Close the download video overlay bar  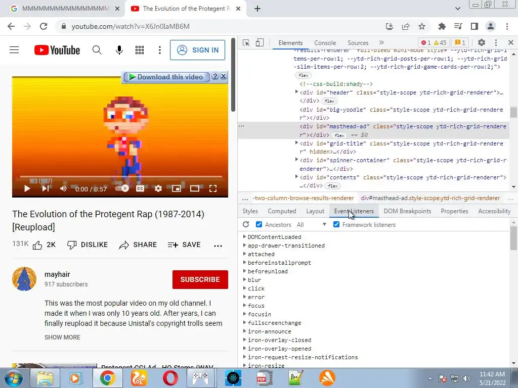(x=223, y=76)
